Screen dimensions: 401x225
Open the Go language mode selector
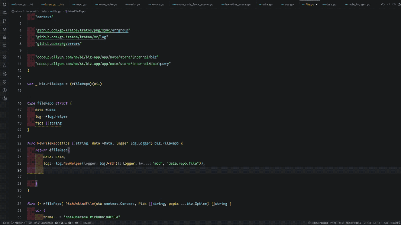(386, 223)
